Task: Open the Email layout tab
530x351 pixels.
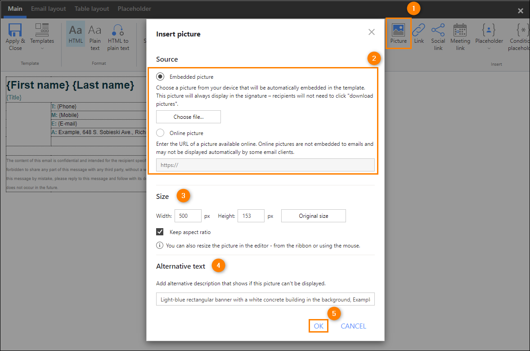Action: pos(48,9)
